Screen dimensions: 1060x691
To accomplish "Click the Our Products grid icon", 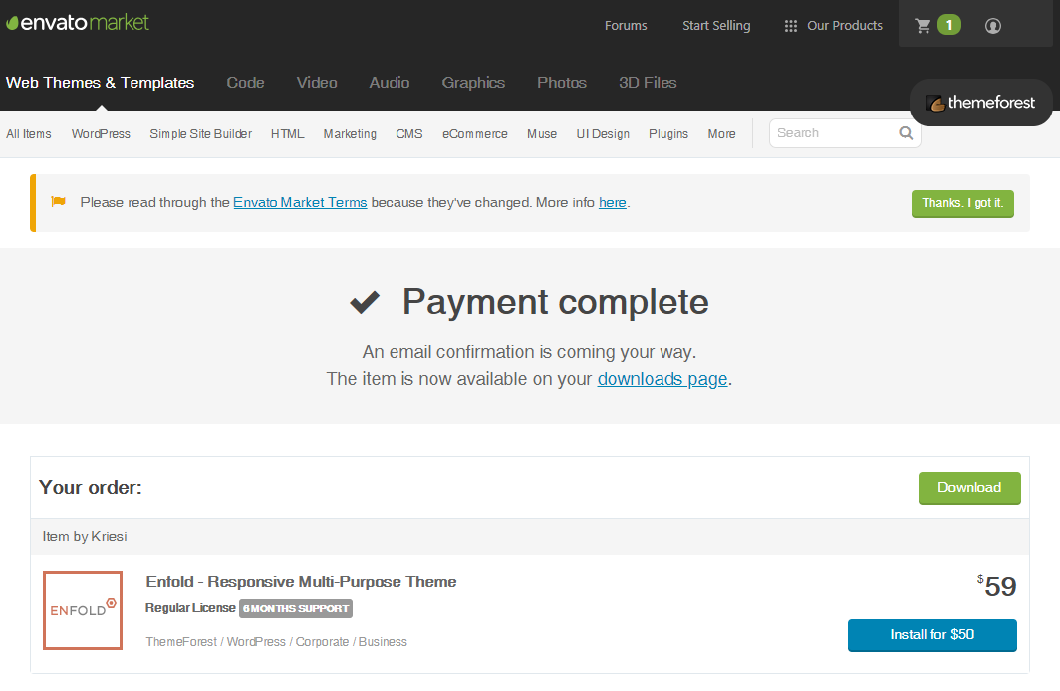I will (791, 26).
